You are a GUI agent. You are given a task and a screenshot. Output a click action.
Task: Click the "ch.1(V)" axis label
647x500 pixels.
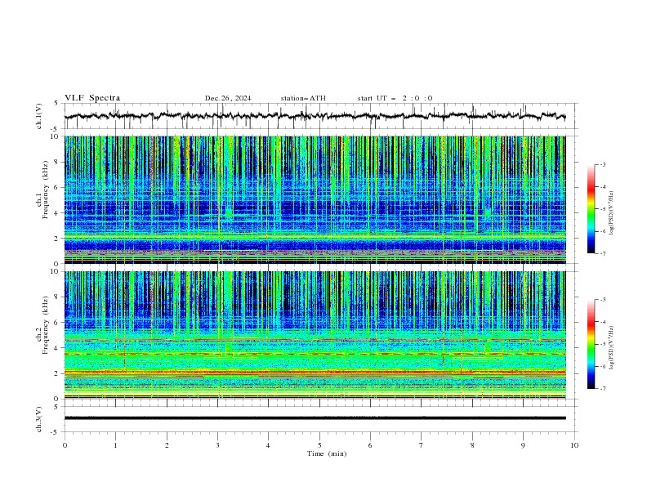point(39,116)
